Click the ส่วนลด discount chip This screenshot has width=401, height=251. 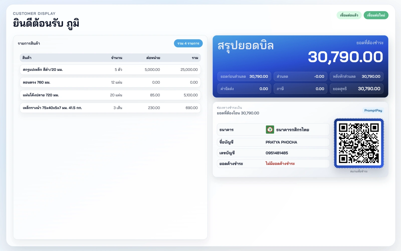[300, 76]
